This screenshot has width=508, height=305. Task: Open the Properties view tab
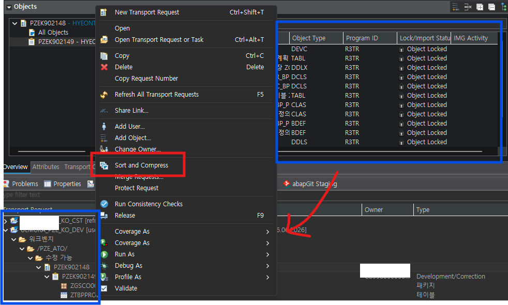[63, 184]
